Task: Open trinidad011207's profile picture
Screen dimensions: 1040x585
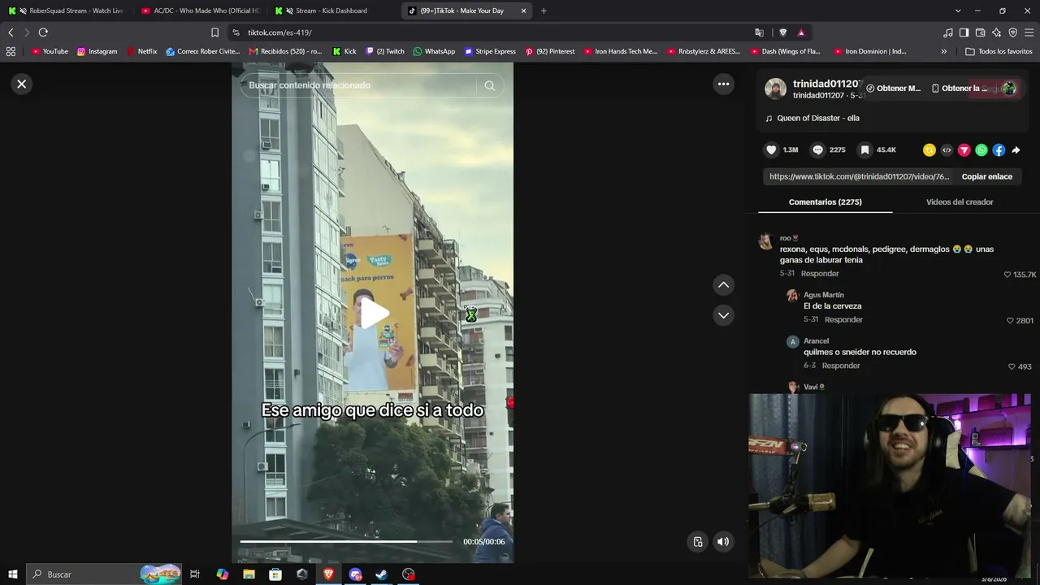Action: tap(776, 89)
